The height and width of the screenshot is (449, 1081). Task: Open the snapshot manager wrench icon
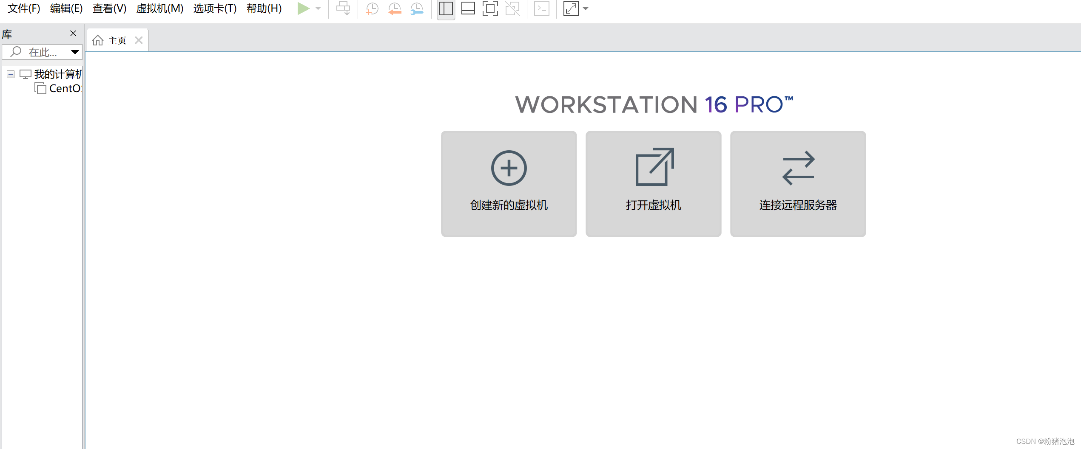417,8
